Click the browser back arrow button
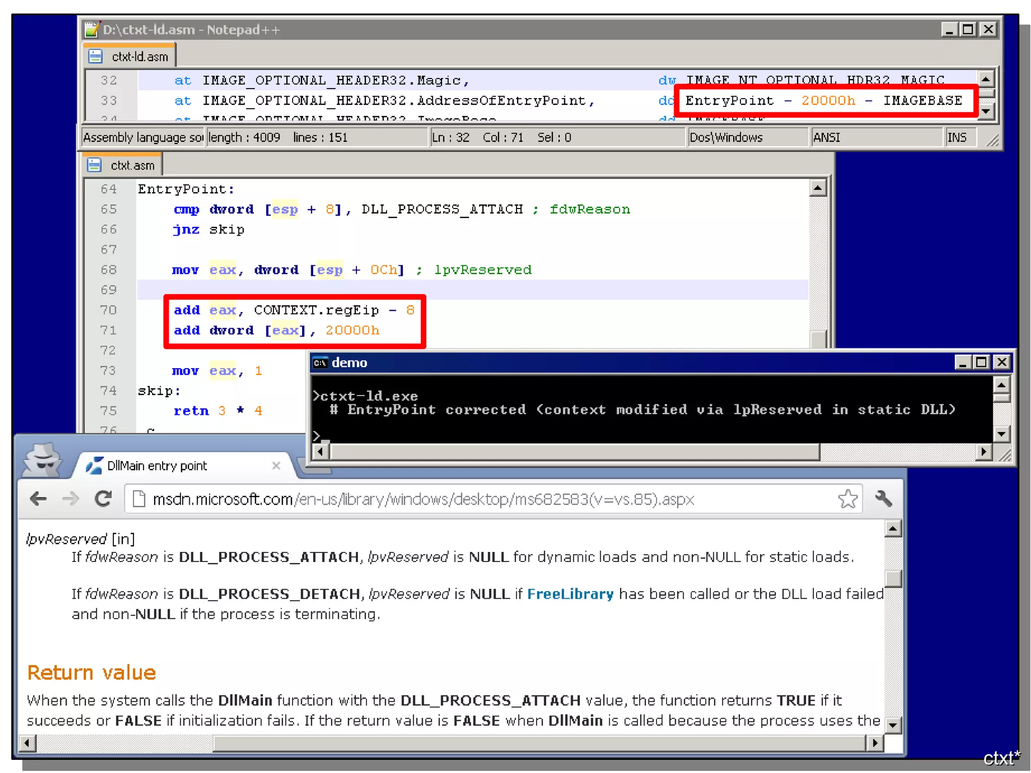 pyautogui.click(x=38, y=499)
